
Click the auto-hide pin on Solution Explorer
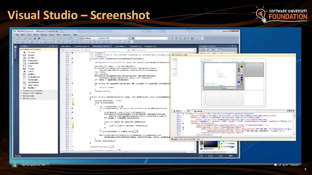tap(232, 46)
